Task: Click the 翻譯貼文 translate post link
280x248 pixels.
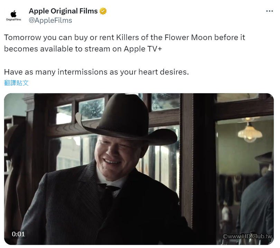Action: (x=16, y=83)
